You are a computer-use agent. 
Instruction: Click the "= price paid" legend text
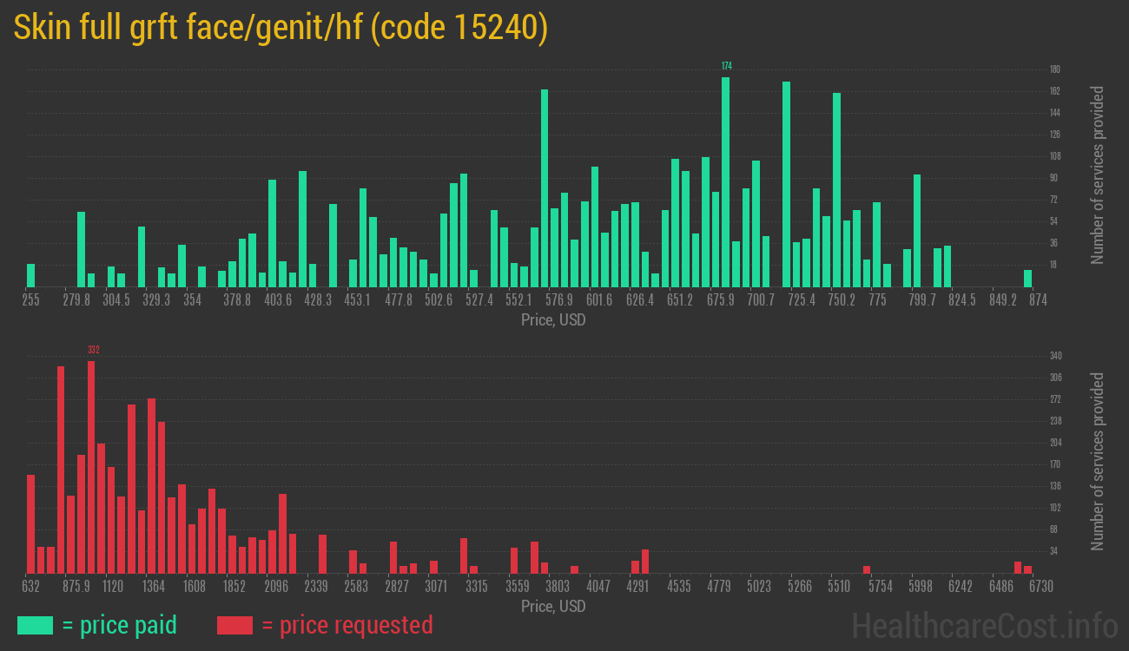tap(120, 625)
